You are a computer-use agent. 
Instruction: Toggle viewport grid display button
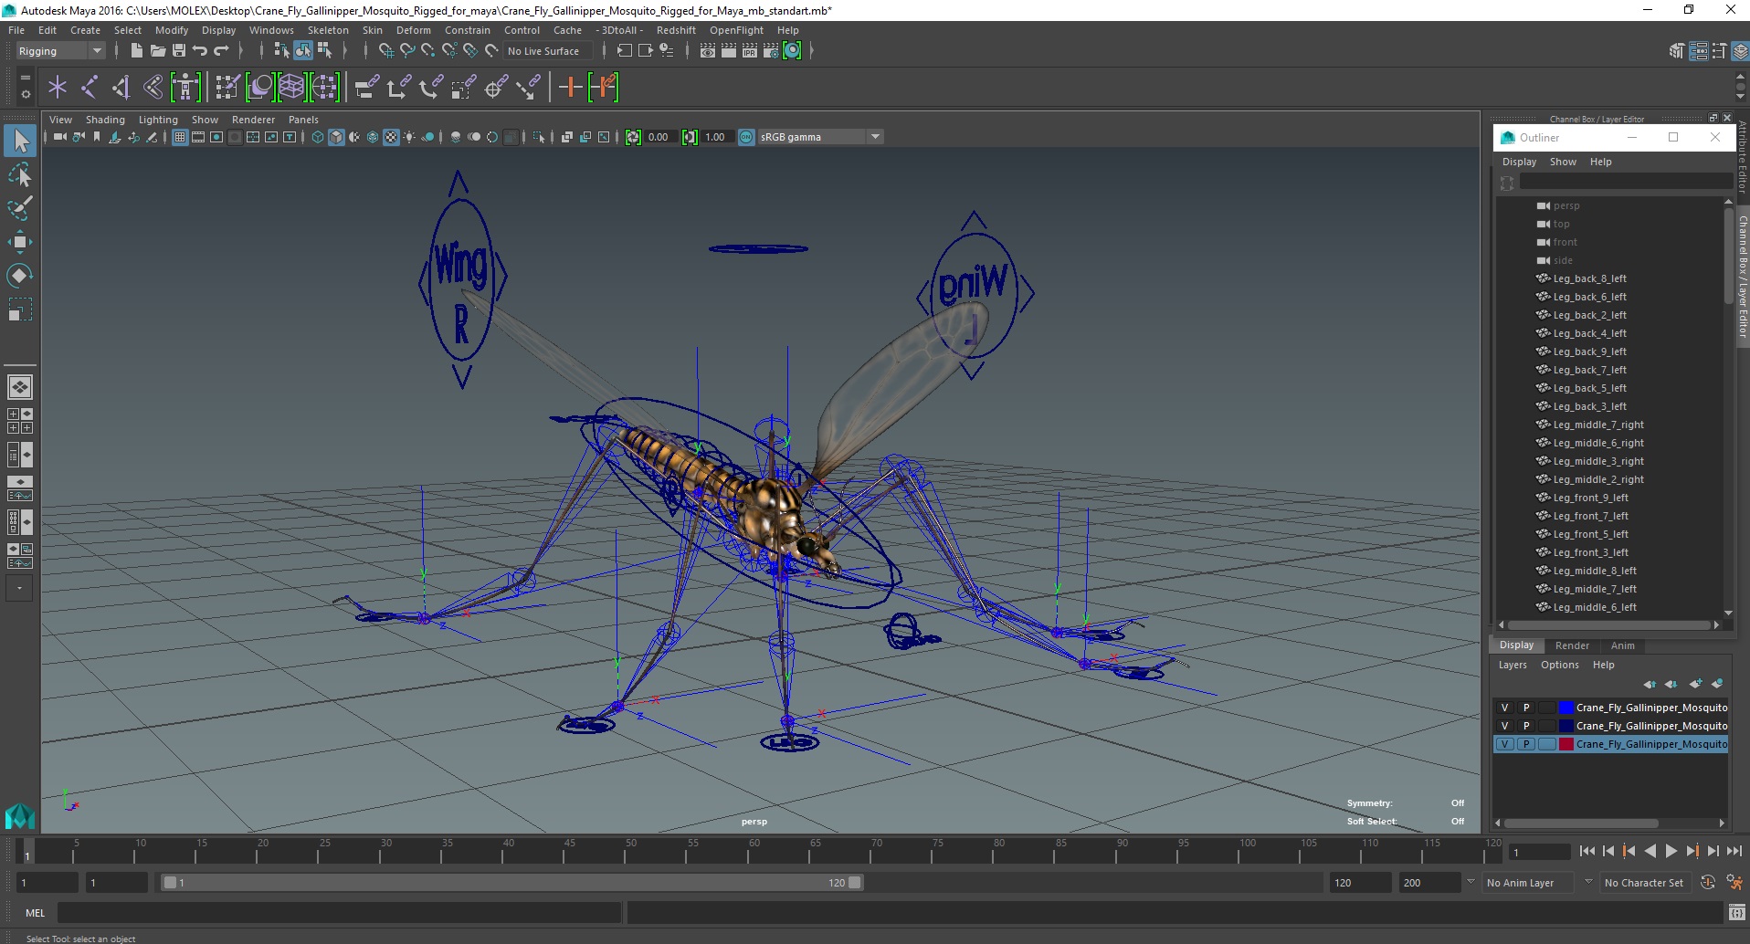tap(180, 137)
